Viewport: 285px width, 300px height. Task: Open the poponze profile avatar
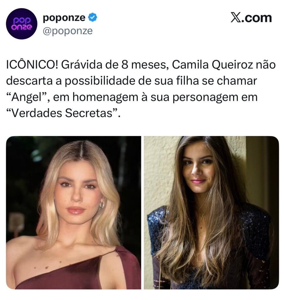coord(22,24)
